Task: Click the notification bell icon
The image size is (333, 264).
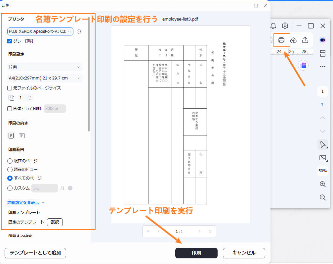Action: pyautogui.click(x=274, y=26)
